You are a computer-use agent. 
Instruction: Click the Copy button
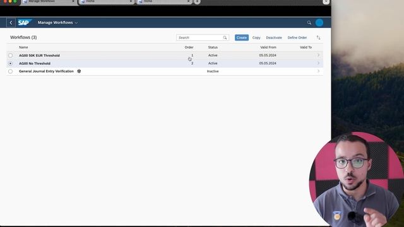pos(256,38)
